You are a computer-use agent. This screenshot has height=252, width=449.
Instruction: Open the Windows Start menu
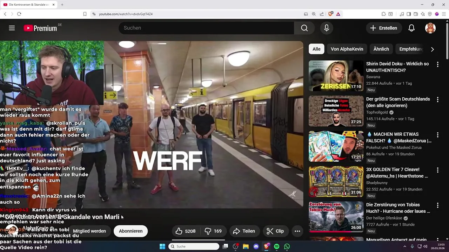[162, 246]
